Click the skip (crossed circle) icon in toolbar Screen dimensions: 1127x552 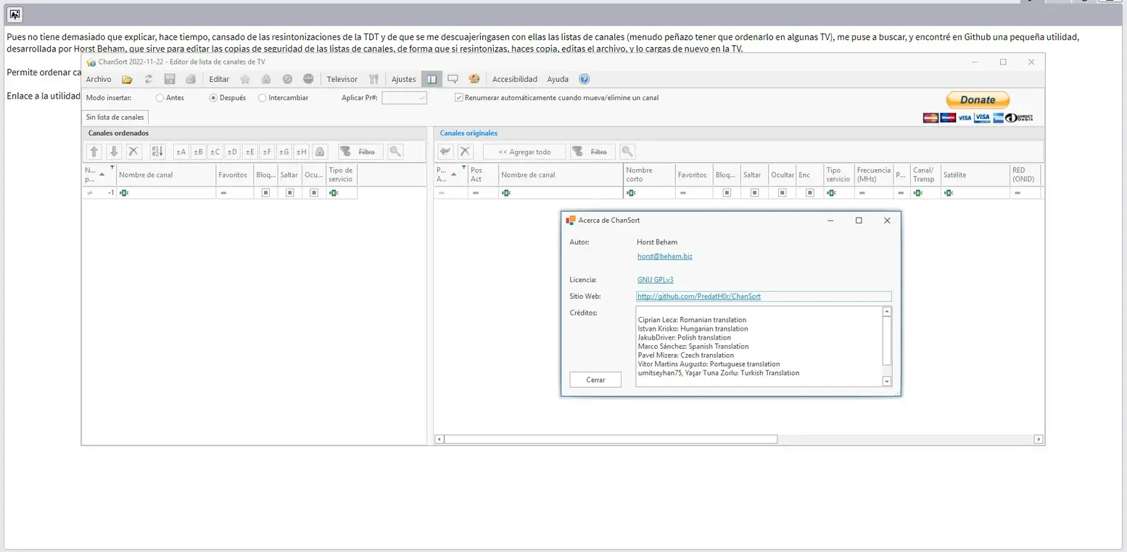coord(287,79)
